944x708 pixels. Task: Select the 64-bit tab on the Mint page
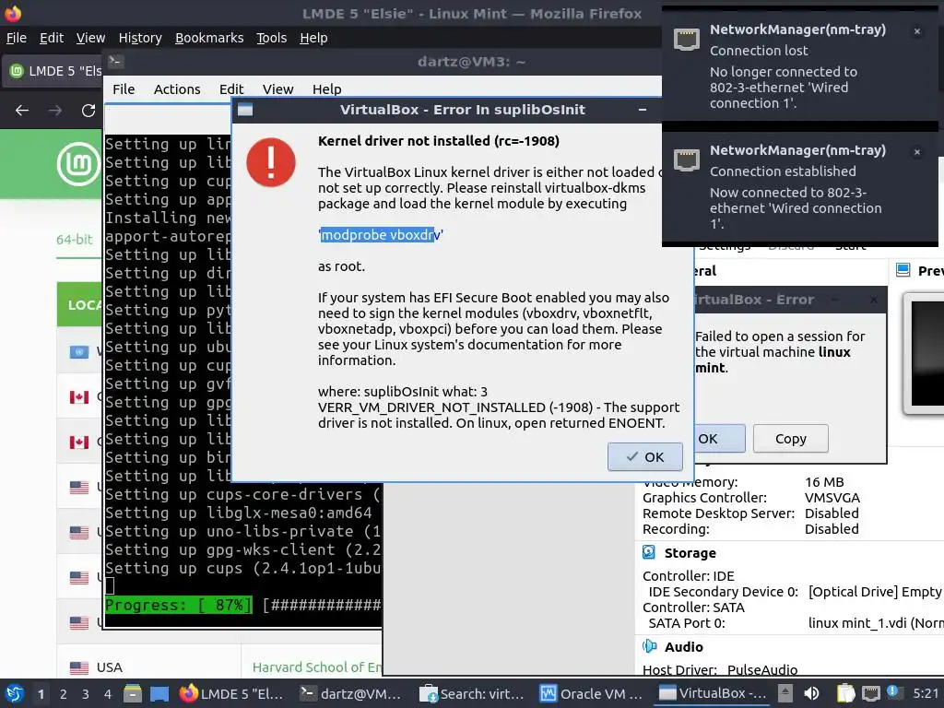75,240
